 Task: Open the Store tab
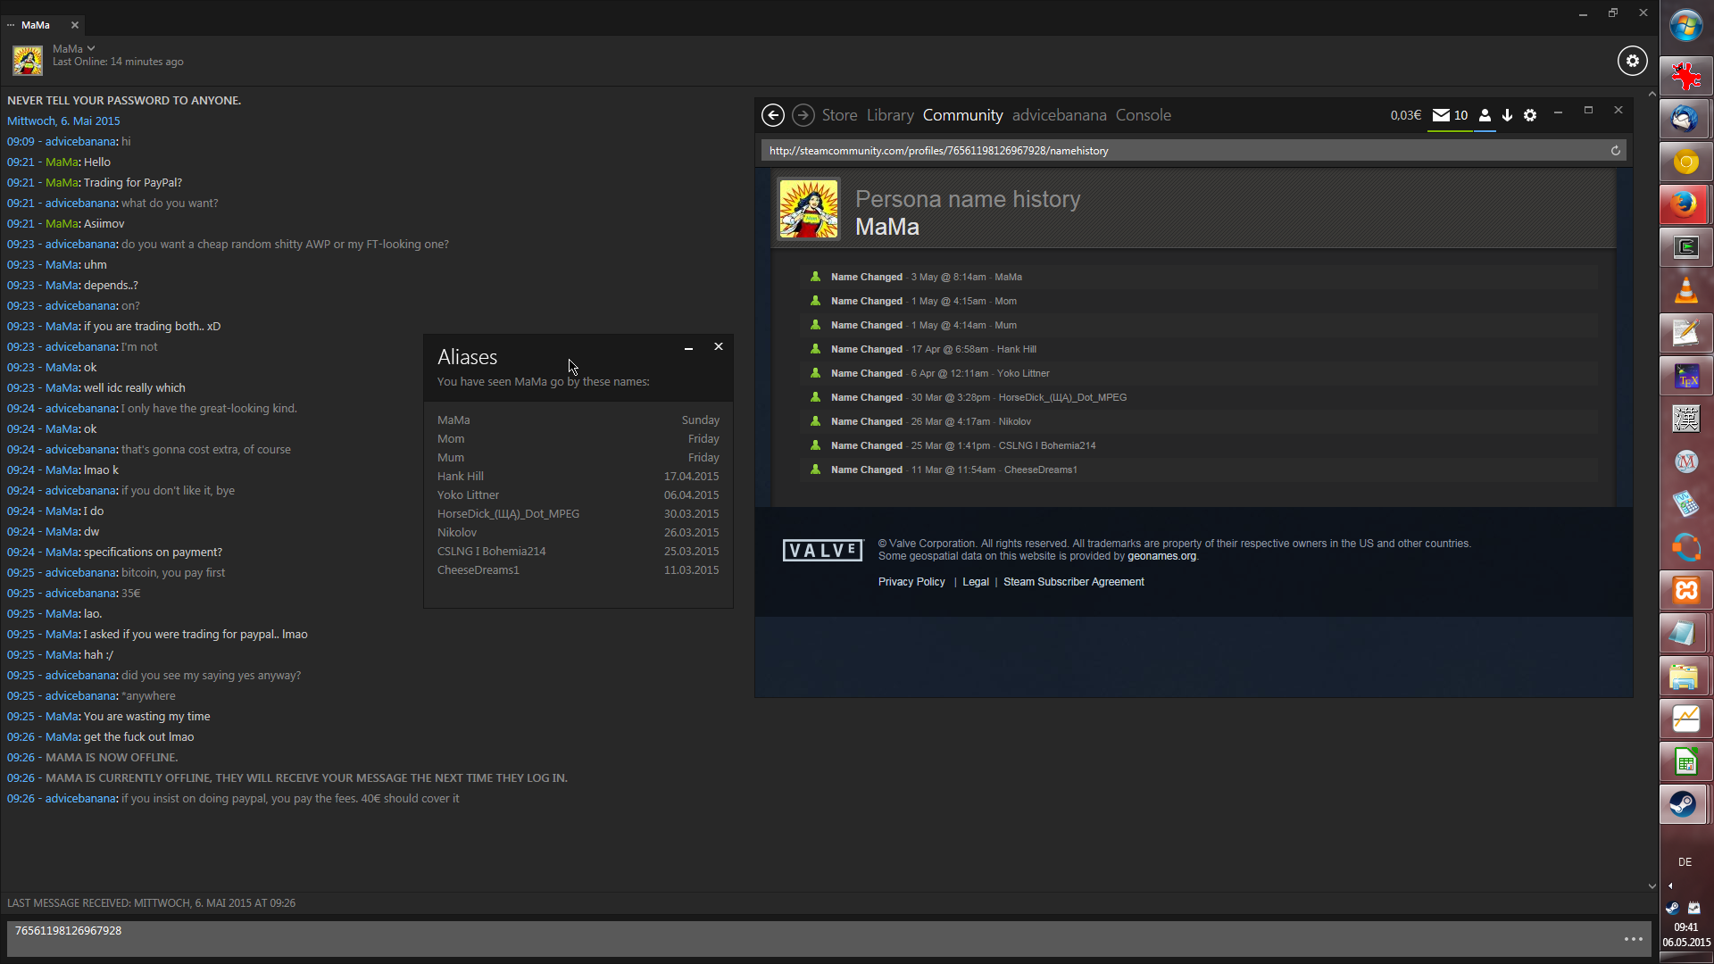pyautogui.click(x=839, y=115)
